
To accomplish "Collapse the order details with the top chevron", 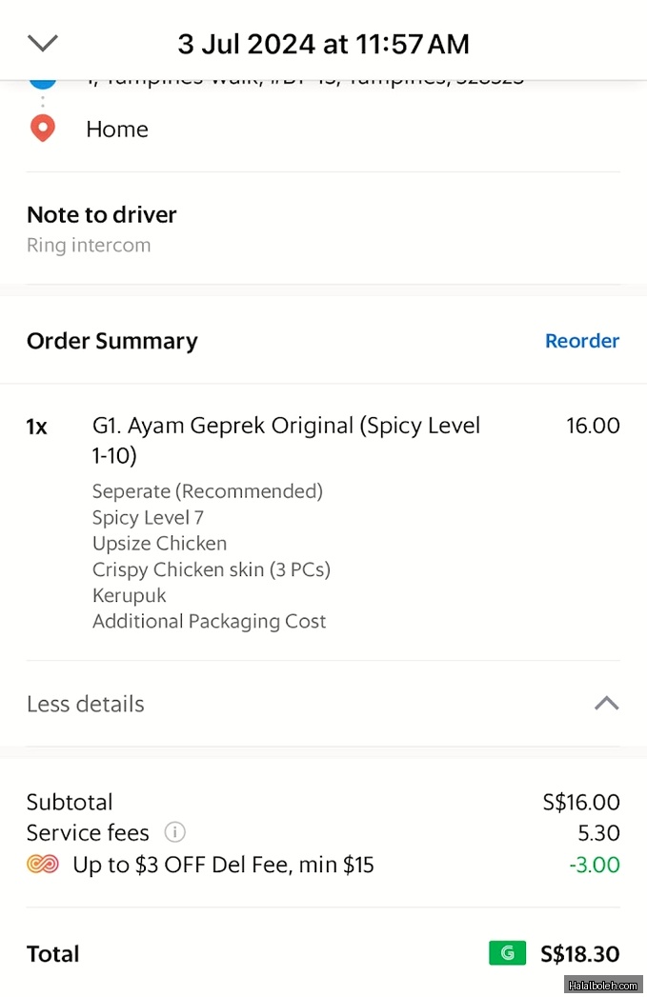I will click(42, 43).
